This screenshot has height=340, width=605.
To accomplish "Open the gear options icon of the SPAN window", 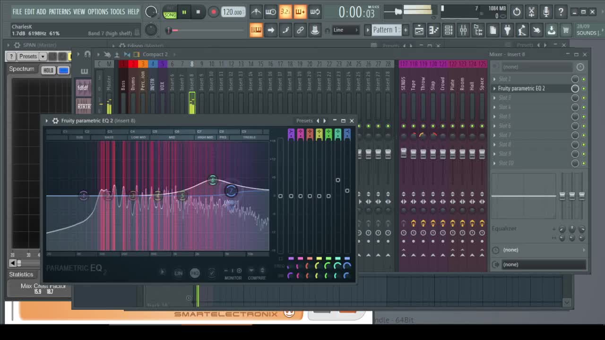I will (17, 45).
